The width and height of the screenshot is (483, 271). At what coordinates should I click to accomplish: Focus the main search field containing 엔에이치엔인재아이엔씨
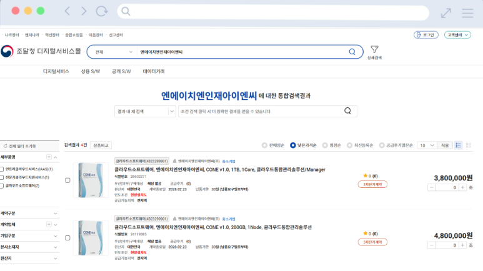click(242, 52)
